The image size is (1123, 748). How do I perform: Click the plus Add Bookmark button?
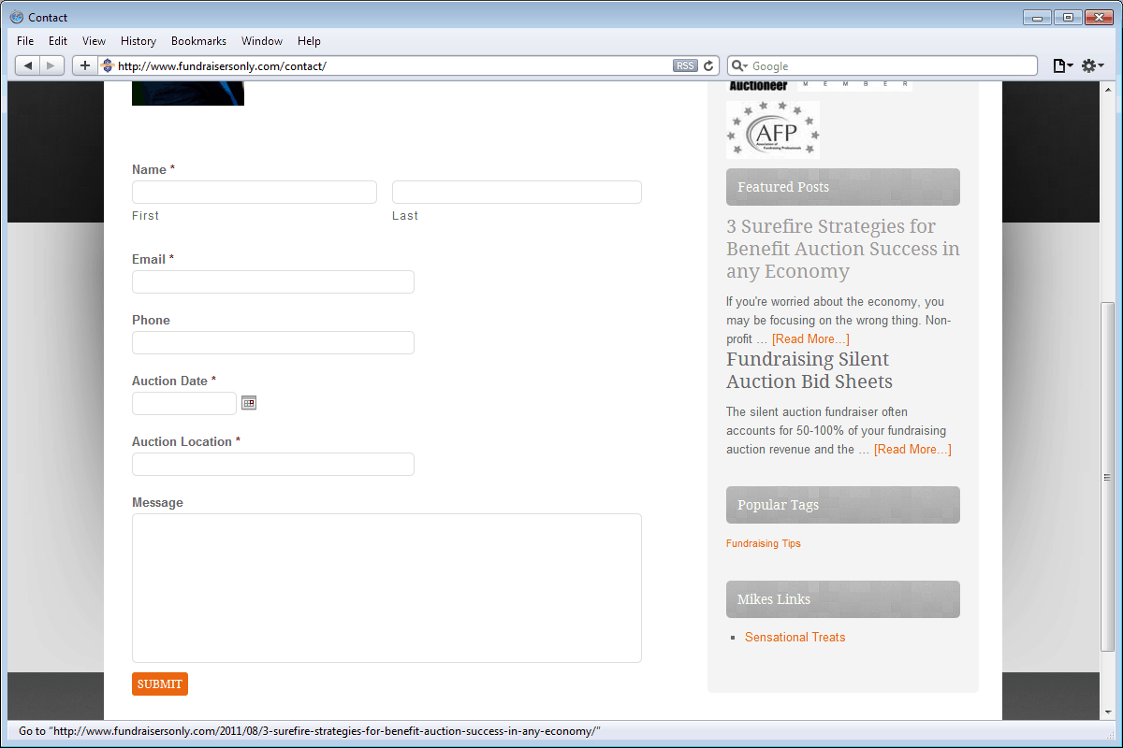[x=84, y=65]
